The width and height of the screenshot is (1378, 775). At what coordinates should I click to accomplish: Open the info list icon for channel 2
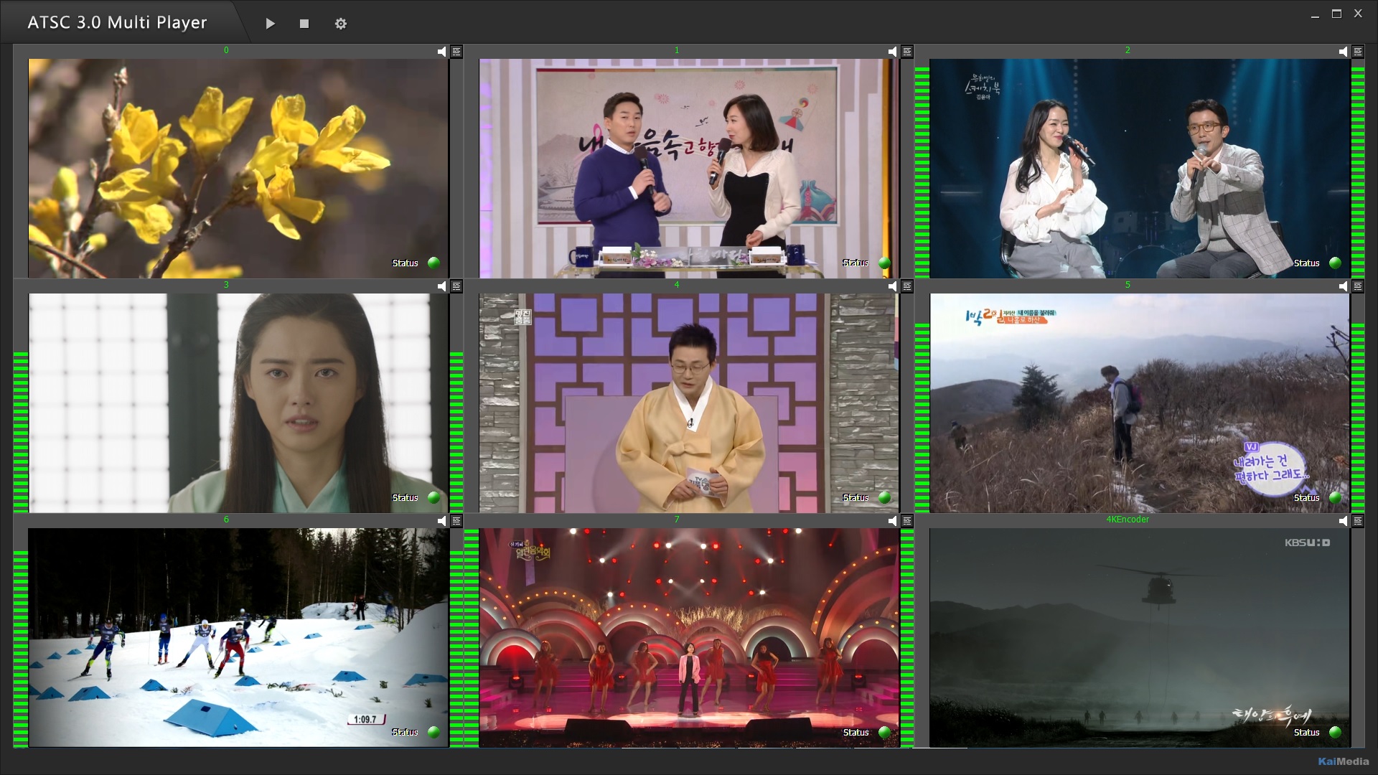1358,52
